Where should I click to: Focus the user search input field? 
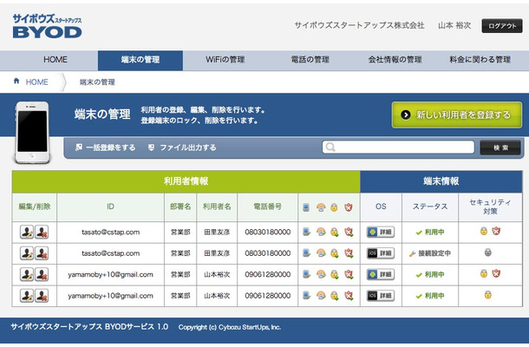398,147
